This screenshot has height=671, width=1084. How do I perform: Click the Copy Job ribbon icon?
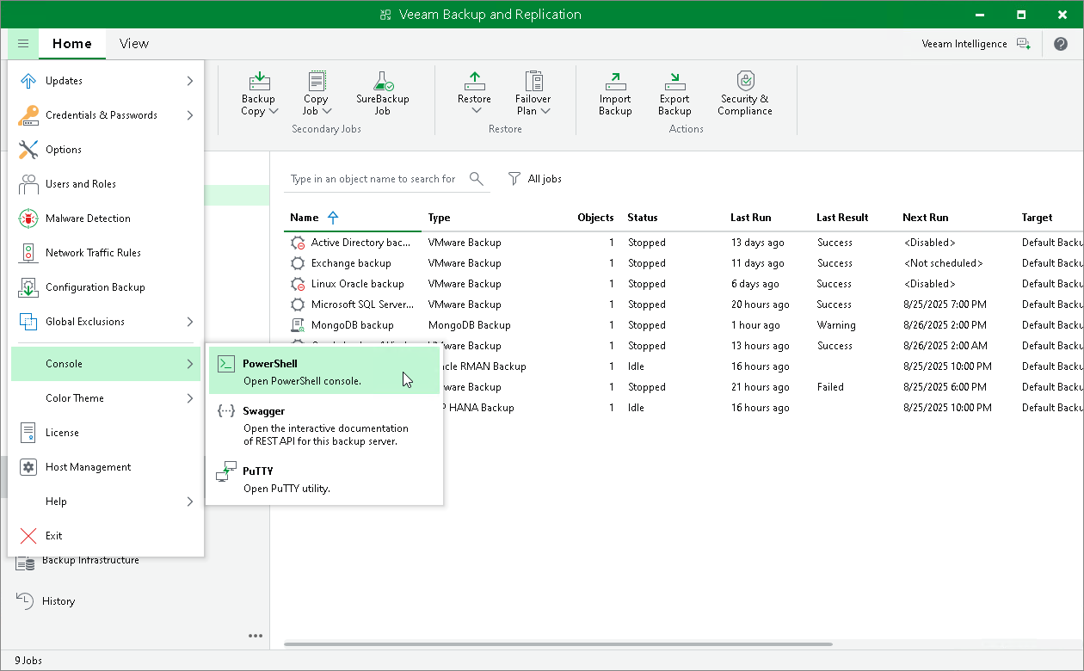[x=316, y=81]
